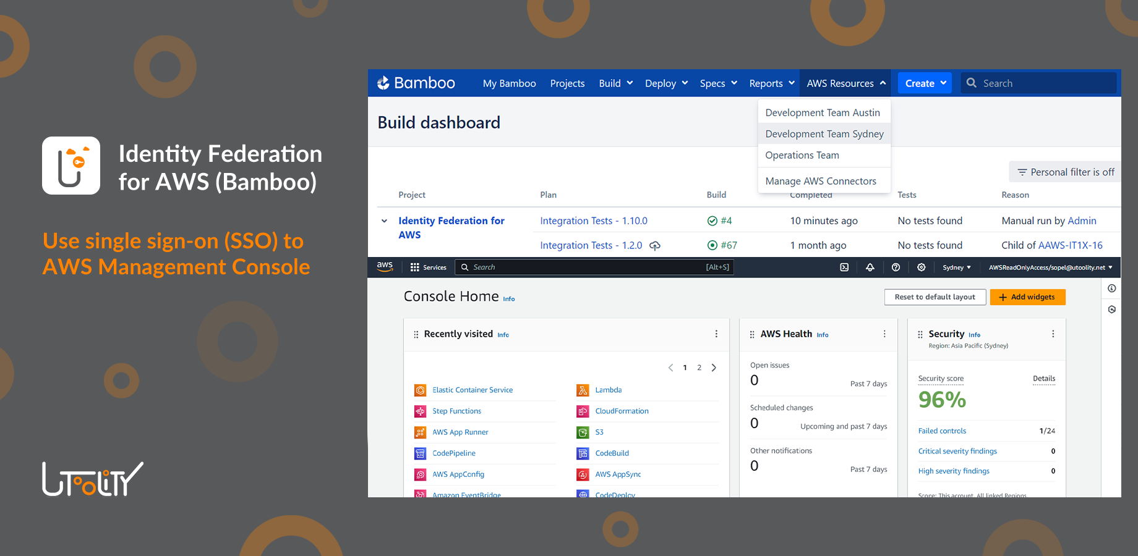Open the Integration Tests - 1.10.0 plan
The height and width of the screenshot is (556, 1138).
click(x=594, y=220)
